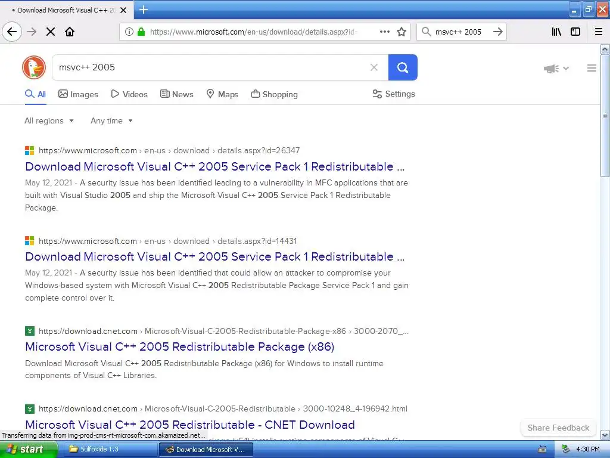The width and height of the screenshot is (610, 458).
Task: Open the Redistributable Package (x86) CNET link
Action: (180, 346)
